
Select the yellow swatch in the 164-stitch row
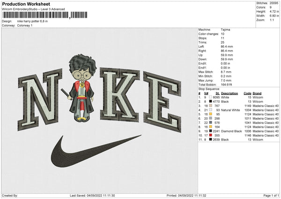click(x=211, y=127)
